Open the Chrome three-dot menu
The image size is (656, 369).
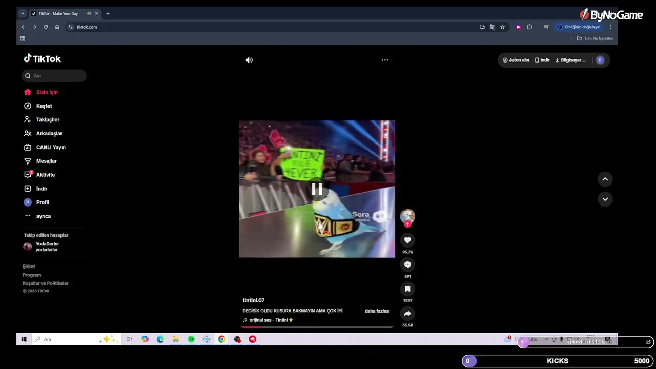coord(610,27)
